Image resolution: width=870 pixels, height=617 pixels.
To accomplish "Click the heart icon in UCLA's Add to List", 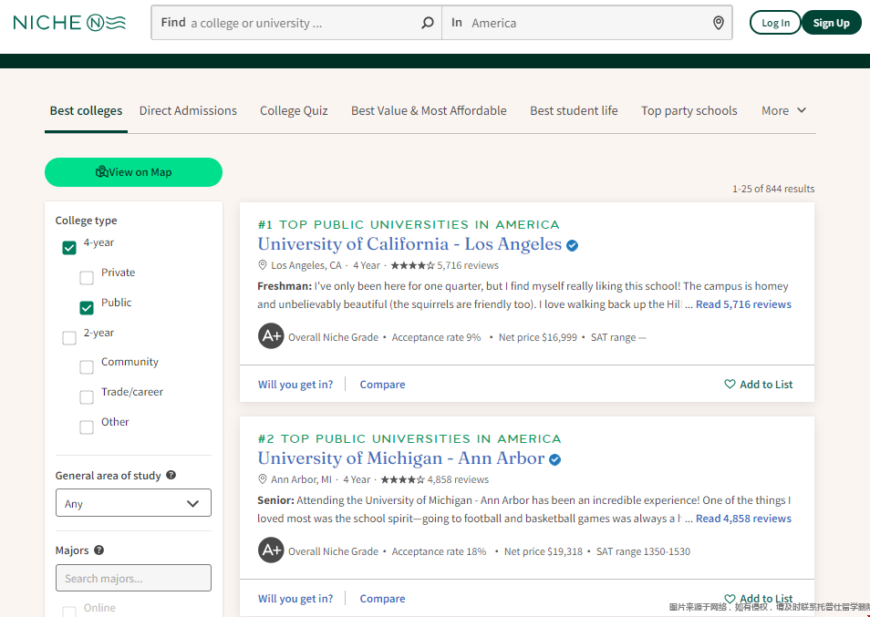I will pyautogui.click(x=730, y=384).
